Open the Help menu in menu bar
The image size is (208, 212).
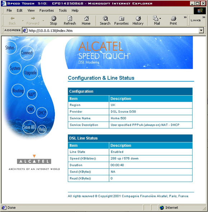pyautogui.click(x=75, y=10)
